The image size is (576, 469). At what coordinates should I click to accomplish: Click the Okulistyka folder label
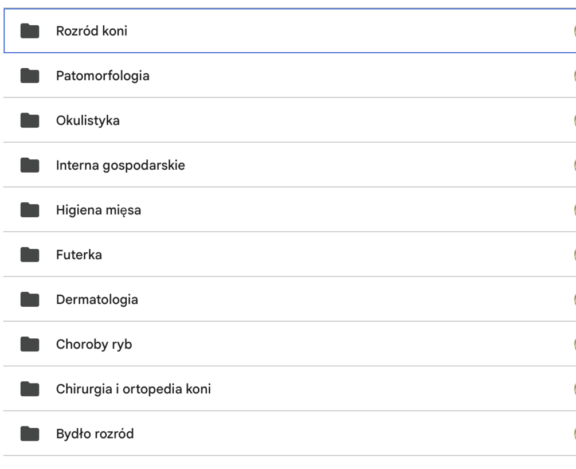point(88,120)
